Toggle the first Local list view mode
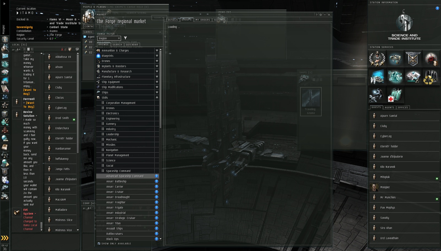The image size is (441, 251). [x=25, y=49]
